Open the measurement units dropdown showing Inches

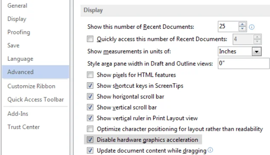tap(240, 51)
